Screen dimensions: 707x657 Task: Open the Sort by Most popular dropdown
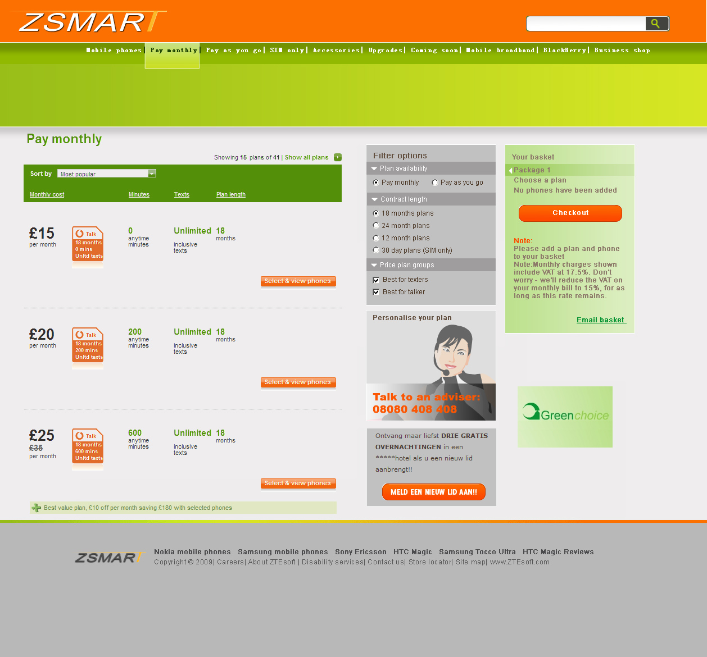pos(152,174)
